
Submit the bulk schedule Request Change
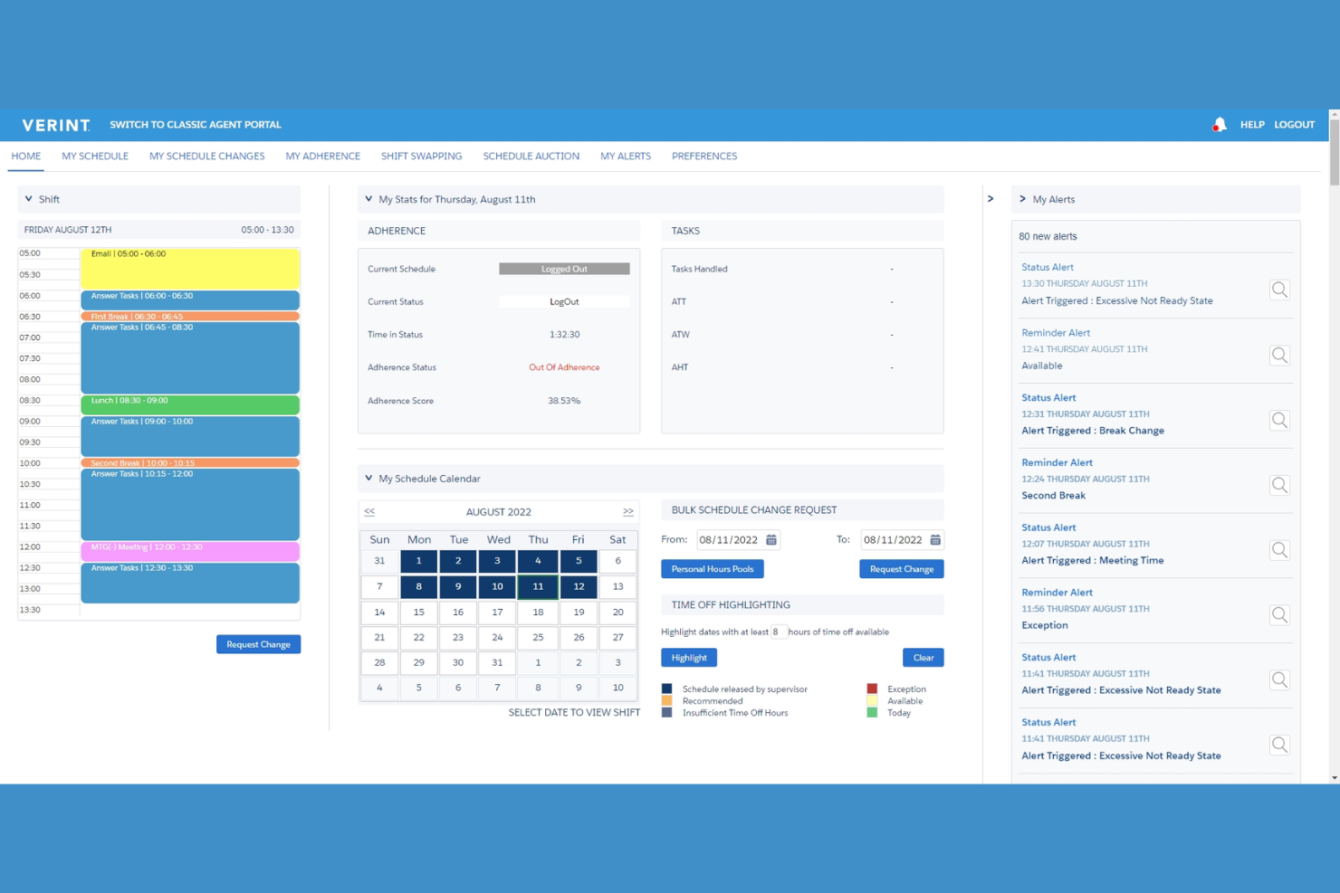901,568
